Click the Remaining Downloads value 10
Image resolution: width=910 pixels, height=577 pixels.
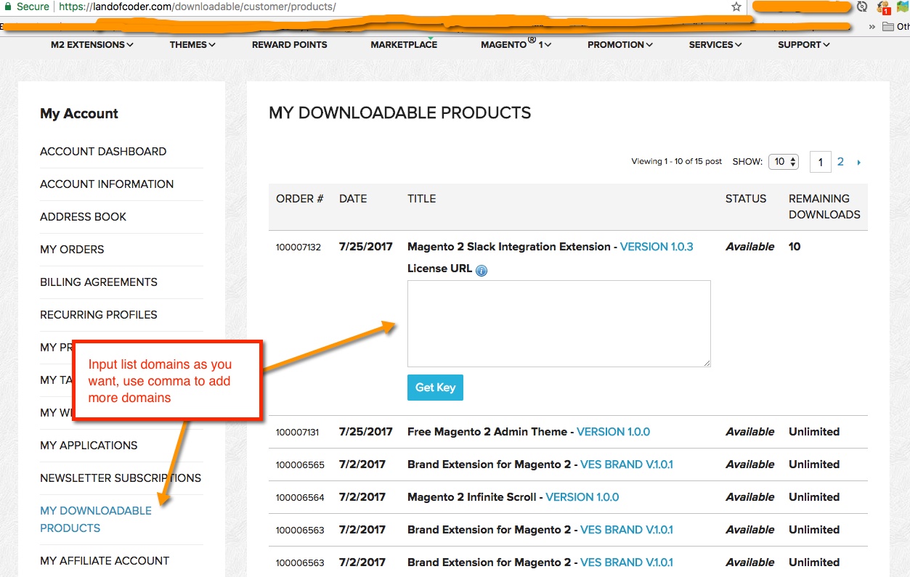795,247
